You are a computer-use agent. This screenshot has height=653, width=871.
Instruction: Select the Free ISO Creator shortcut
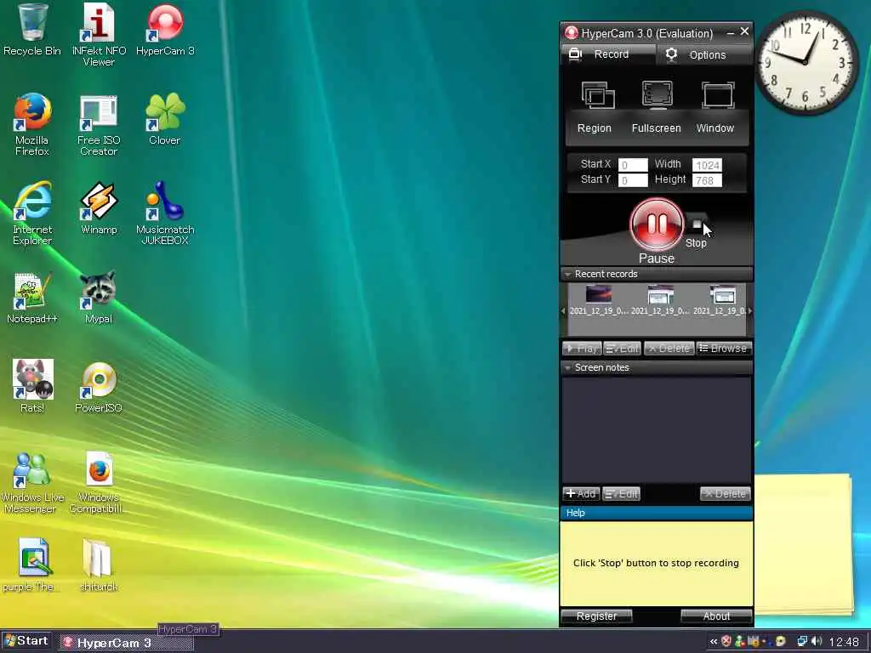[99, 124]
